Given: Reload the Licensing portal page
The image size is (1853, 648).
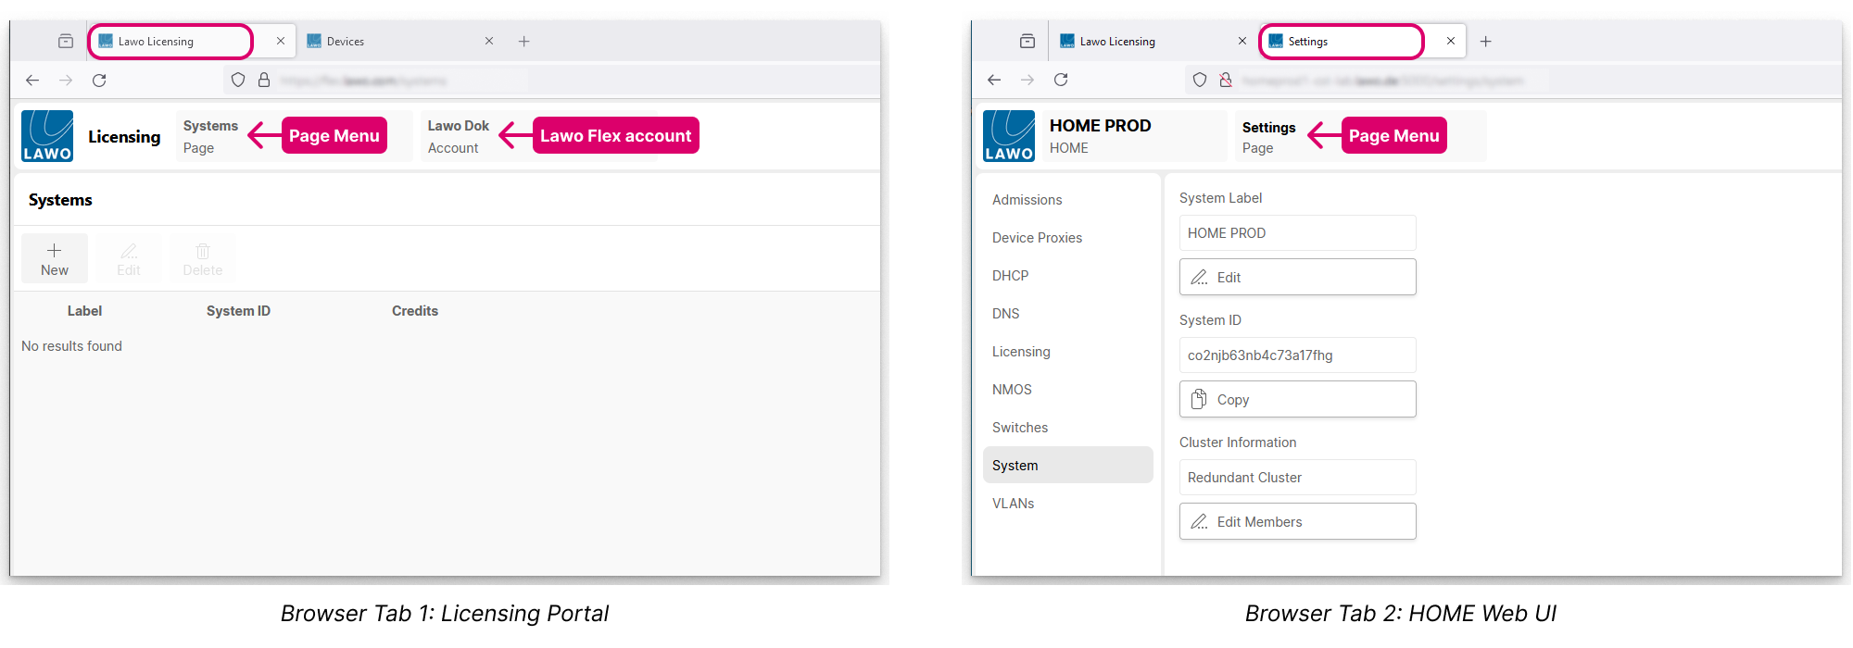Looking at the screenshot, I should pos(99,81).
